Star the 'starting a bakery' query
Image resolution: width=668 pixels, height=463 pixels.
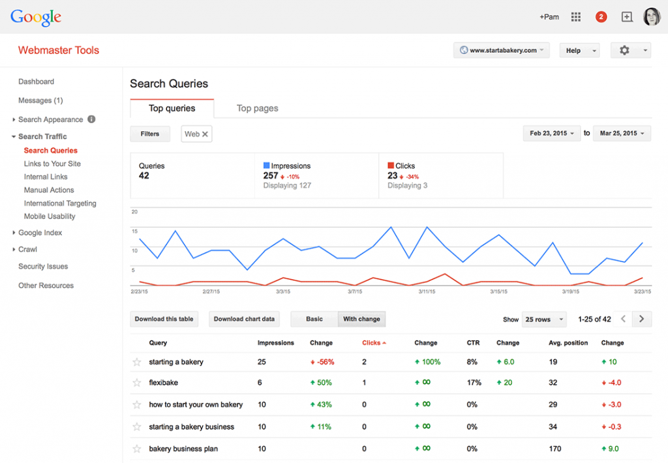coord(137,362)
